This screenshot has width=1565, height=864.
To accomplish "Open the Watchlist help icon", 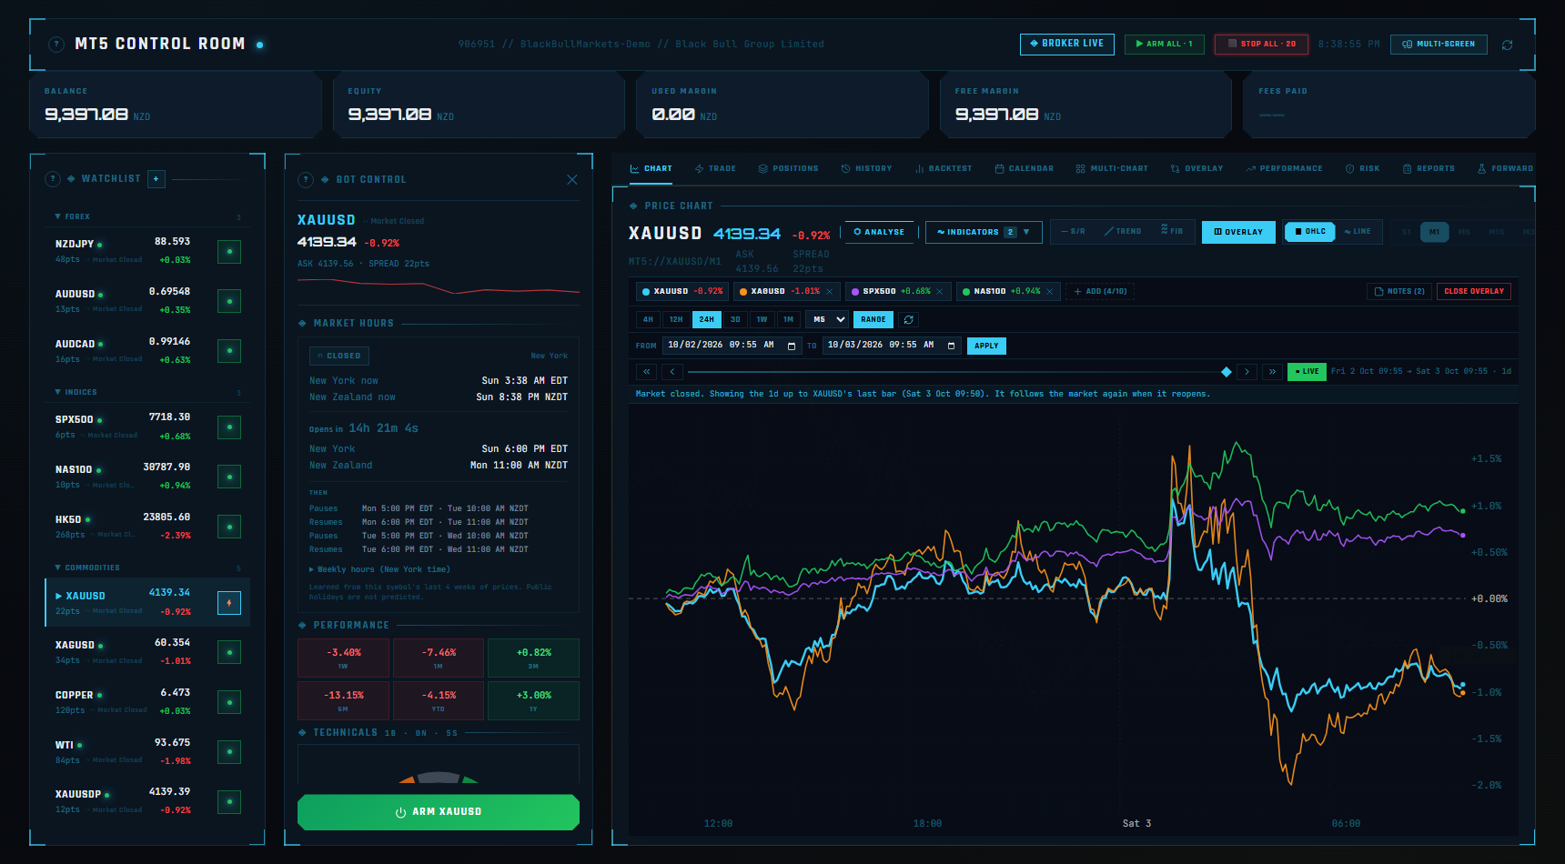I will (x=53, y=179).
